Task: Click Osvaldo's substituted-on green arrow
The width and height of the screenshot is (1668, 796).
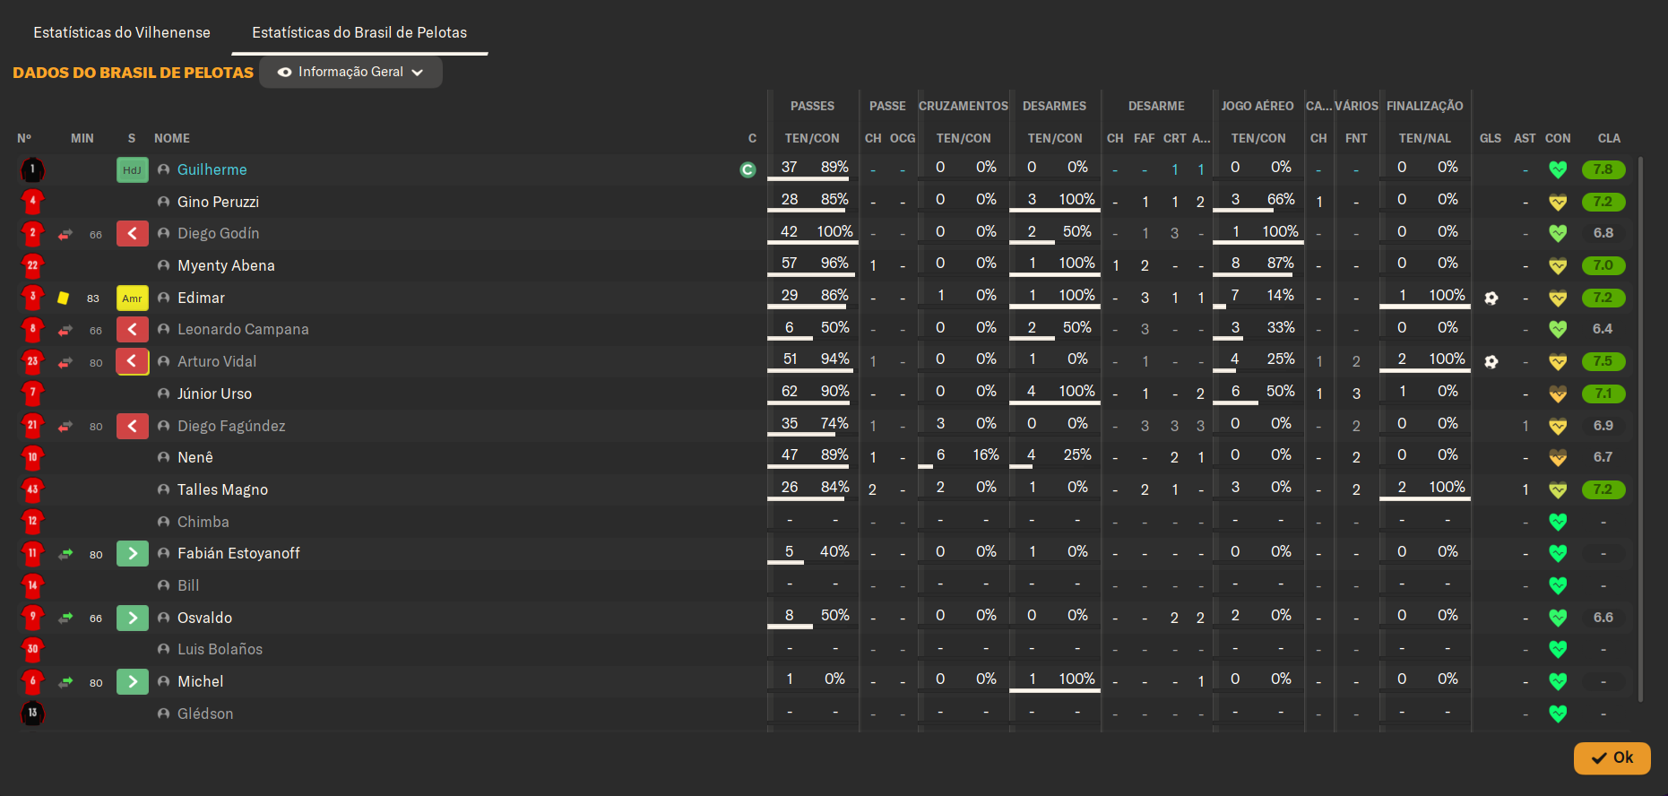Action: (x=132, y=618)
